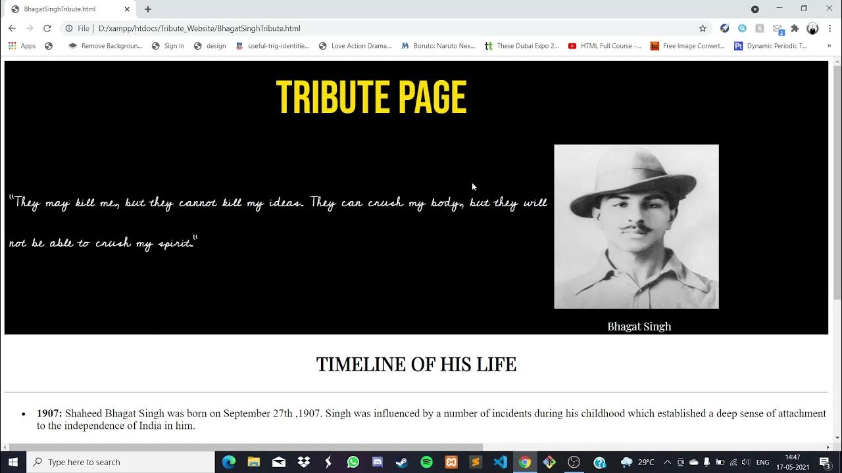This screenshot has width=842, height=473.
Task: Show more bookmarks with the chevron
Action: [829, 46]
